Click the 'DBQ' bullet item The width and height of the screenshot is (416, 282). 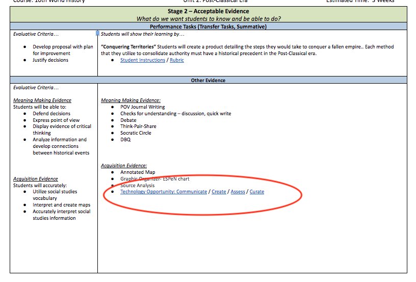[x=125, y=139]
